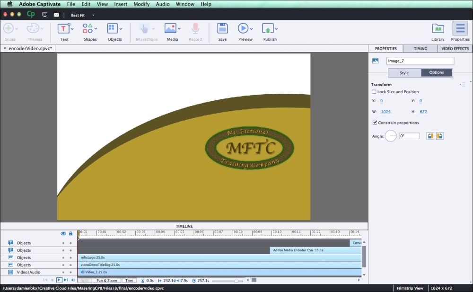Viewport: 473px width, 292px height.
Task: Switch to the Timing tab
Action: coord(419,48)
